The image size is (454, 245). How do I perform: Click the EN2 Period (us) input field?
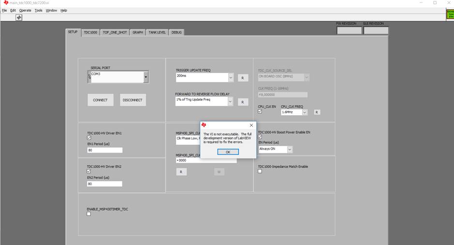point(104,184)
